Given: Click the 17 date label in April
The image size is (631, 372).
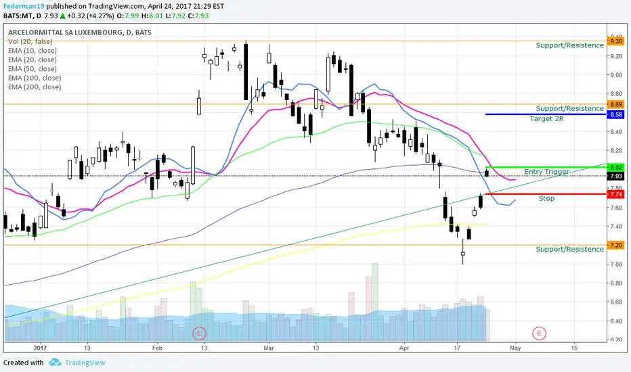Looking at the screenshot, I should [457, 348].
